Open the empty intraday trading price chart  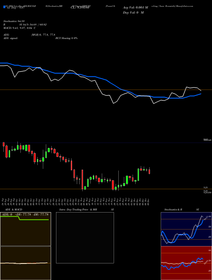coord(85,238)
